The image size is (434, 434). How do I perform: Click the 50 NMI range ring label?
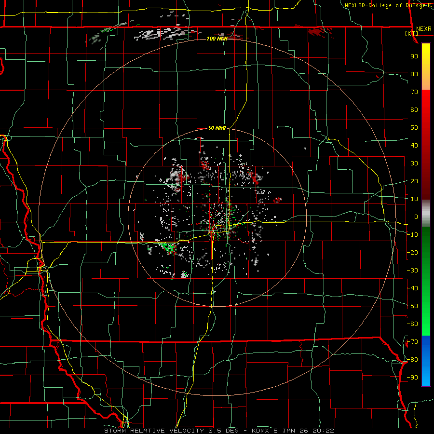tap(217, 128)
